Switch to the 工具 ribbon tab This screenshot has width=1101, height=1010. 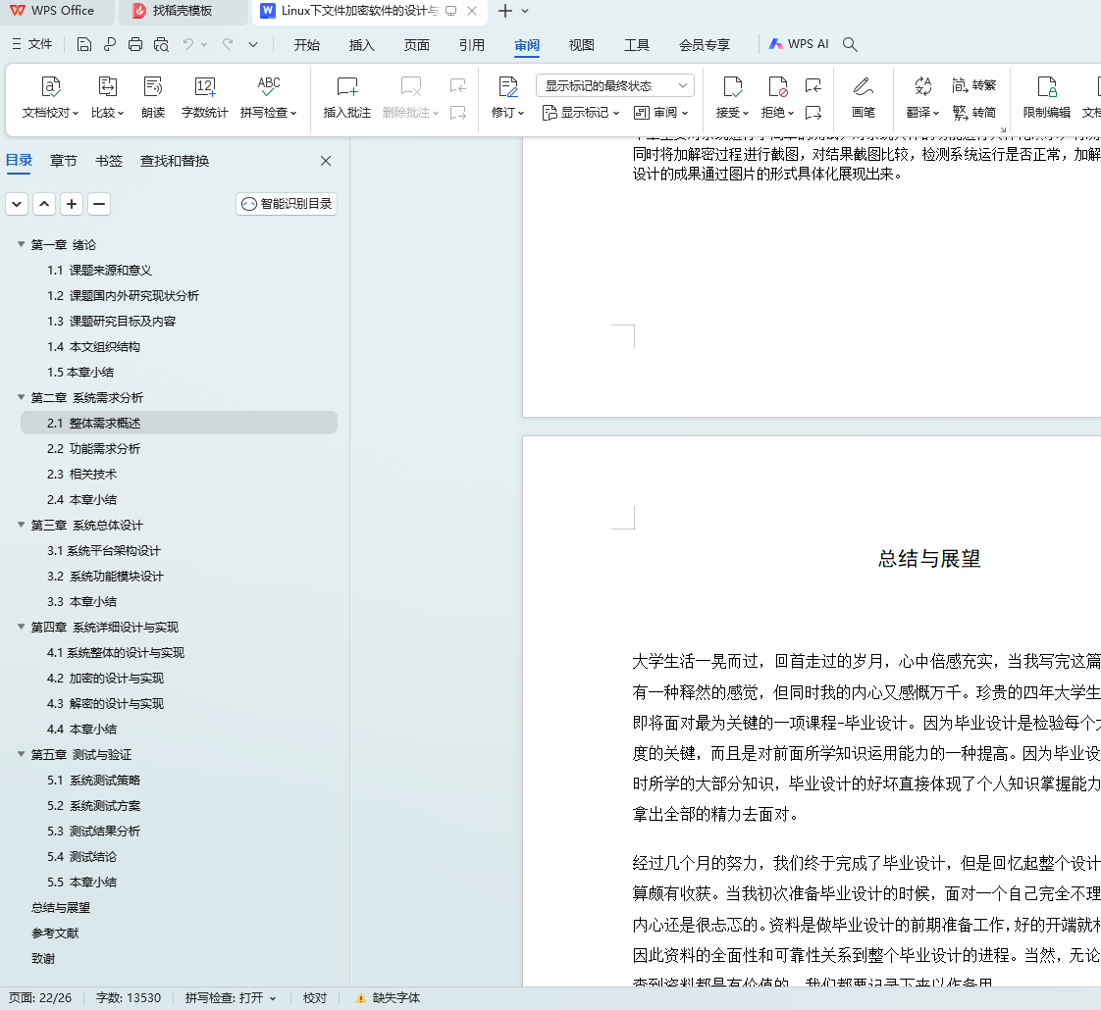637,45
